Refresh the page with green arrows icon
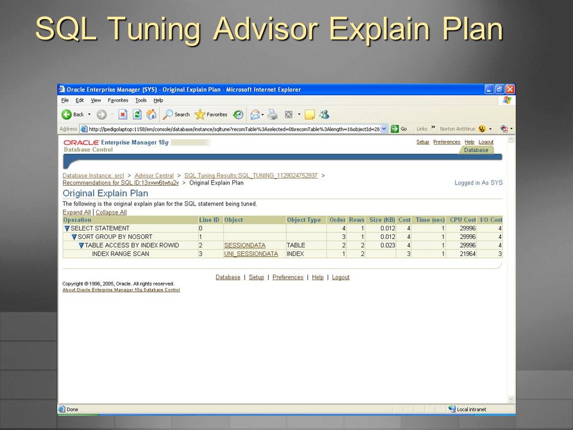 [137, 115]
